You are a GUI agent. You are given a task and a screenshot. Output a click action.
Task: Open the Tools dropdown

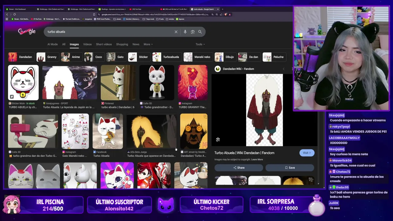point(200,44)
